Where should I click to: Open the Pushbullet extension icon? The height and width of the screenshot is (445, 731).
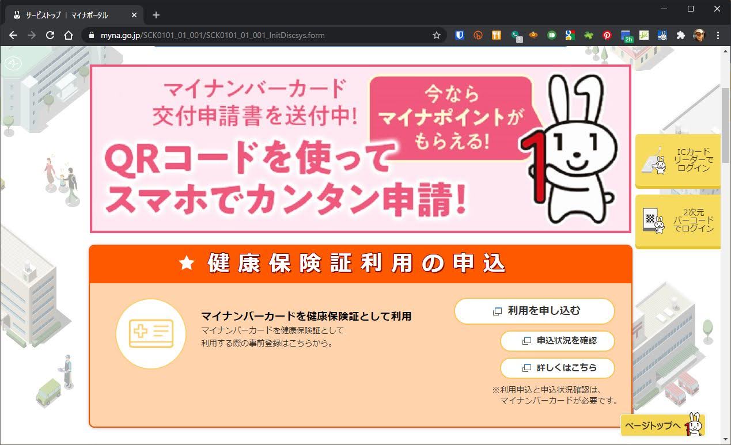tap(552, 35)
